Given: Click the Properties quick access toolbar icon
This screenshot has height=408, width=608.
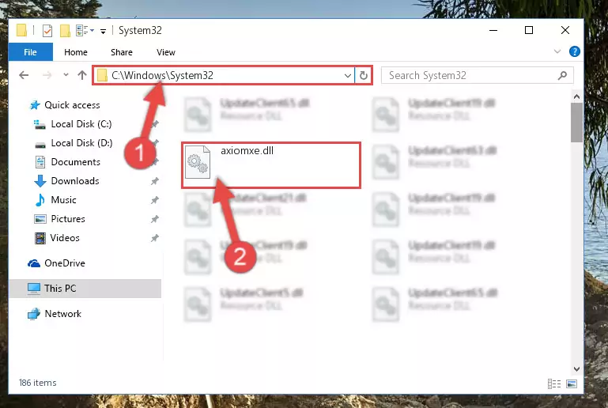Looking at the screenshot, I should 47,30.
